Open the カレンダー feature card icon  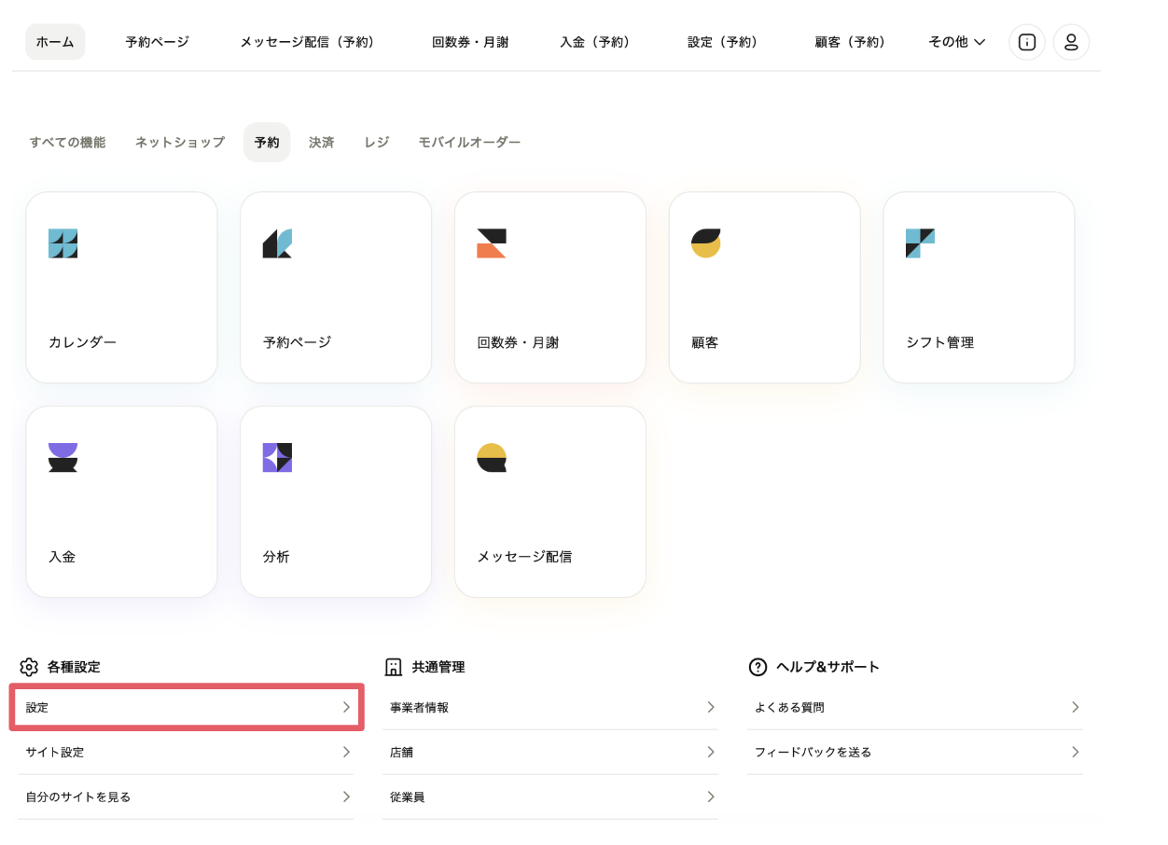[x=63, y=243]
